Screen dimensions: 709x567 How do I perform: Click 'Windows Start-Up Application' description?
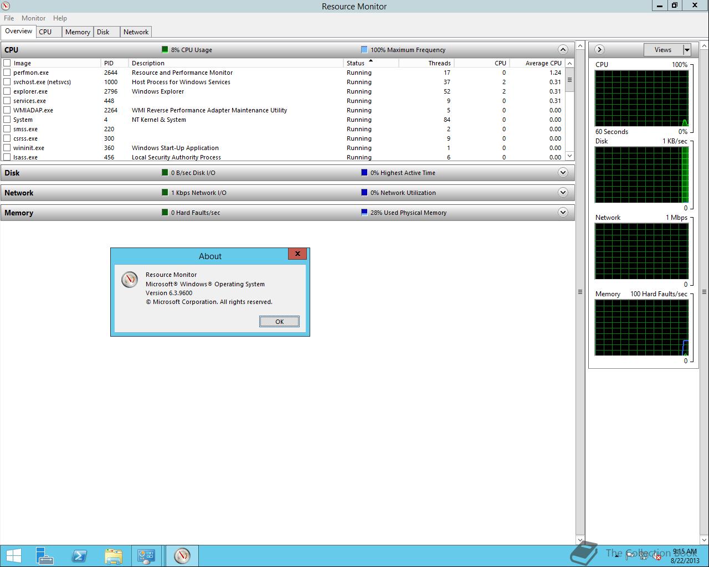[175, 148]
